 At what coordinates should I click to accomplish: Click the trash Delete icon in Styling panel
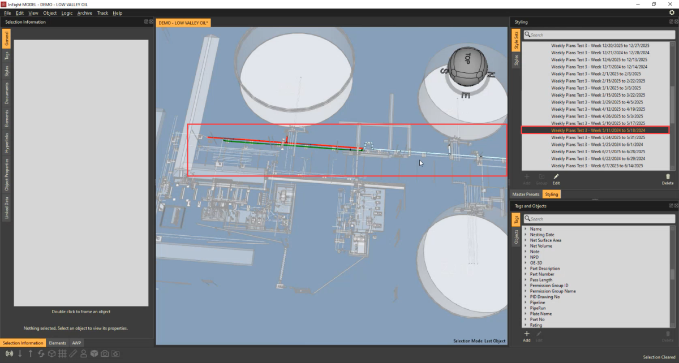[x=668, y=178]
